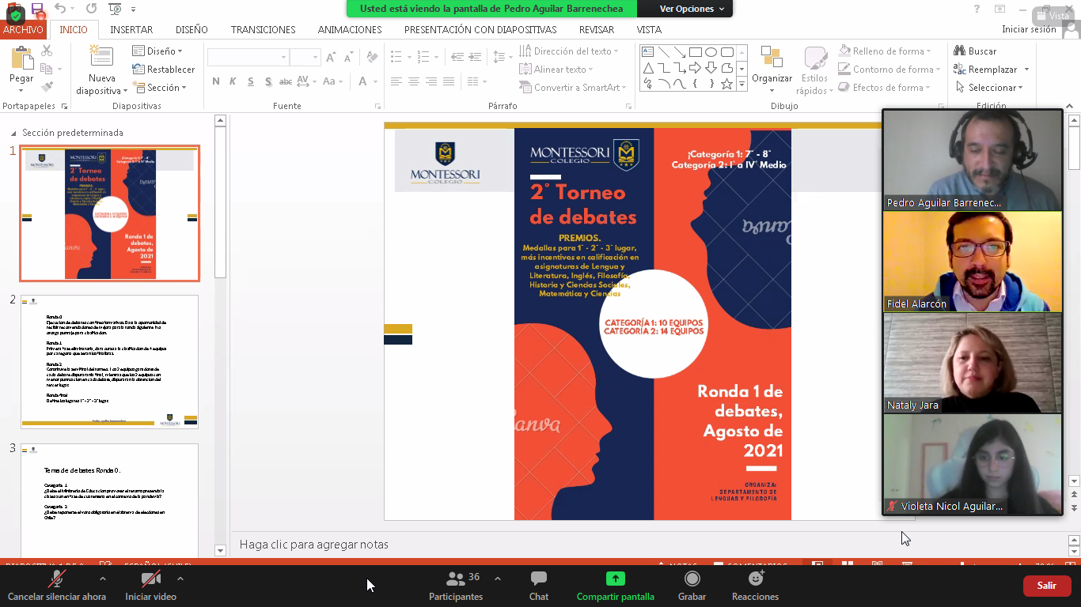Click the decrease font size icon

pos(349,58)
